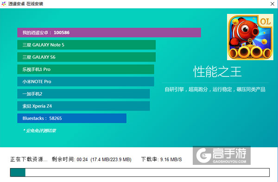Select the 索尼 Xperia Z4 bar

pos(83,106)
